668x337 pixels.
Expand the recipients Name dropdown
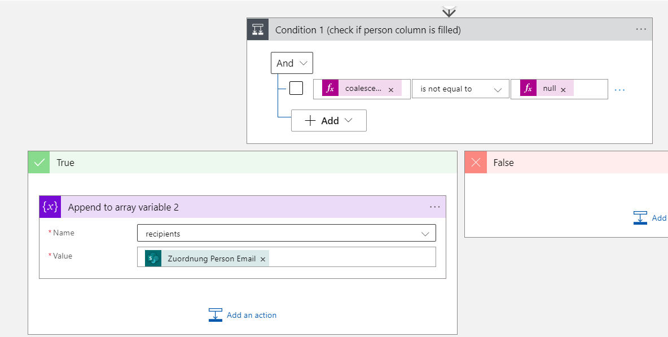(425, 233)
